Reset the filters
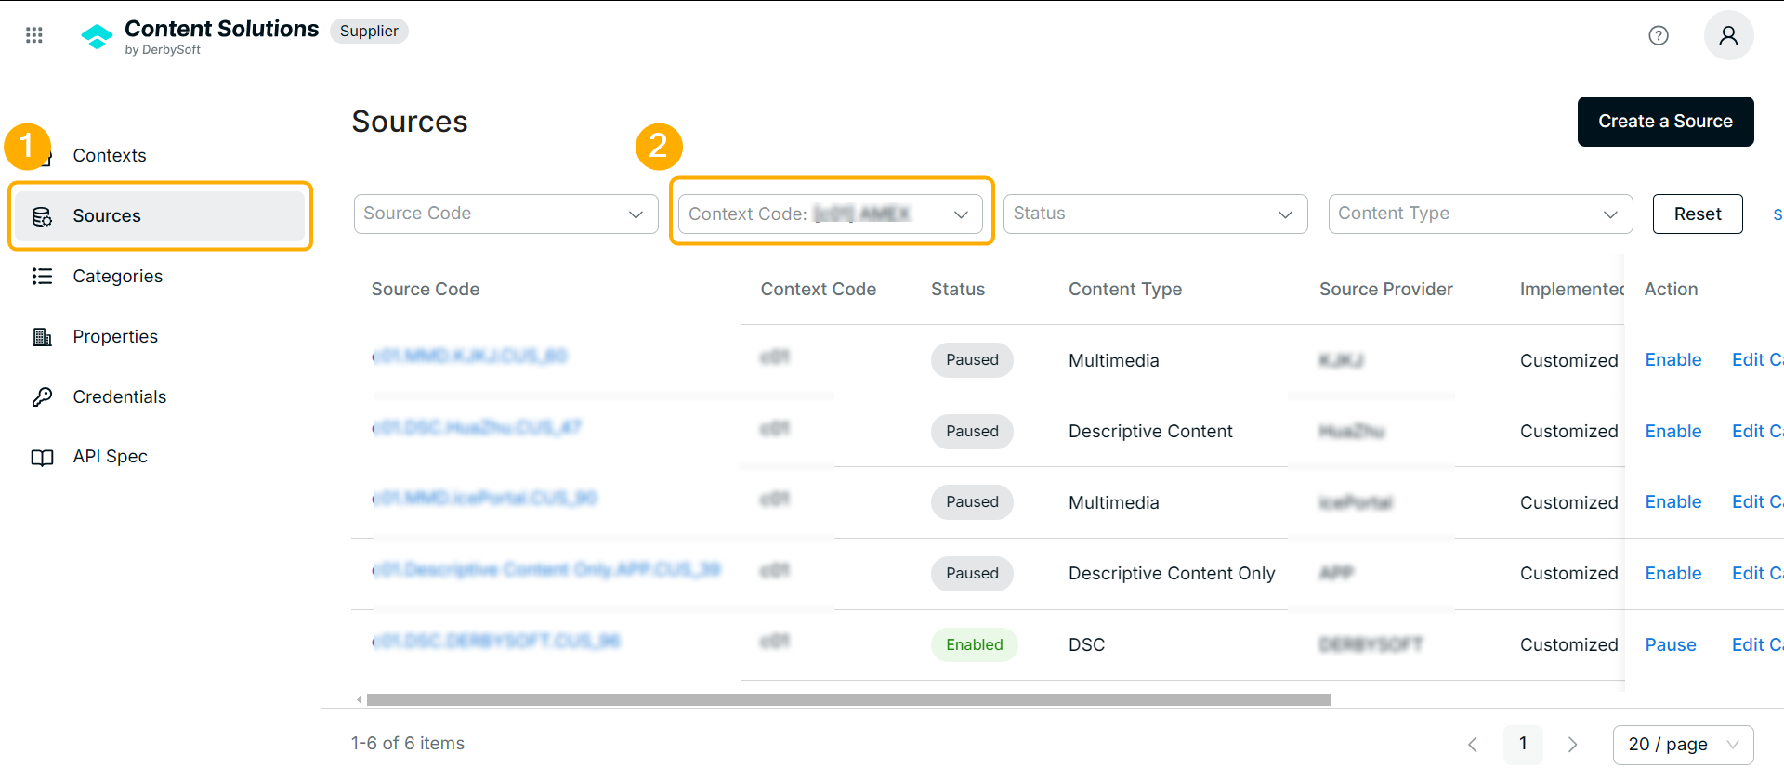The image size is (1784, 779). click(x=1697, y=214)
